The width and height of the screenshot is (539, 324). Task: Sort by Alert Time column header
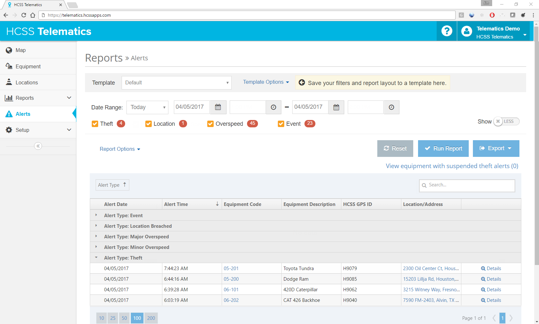point(192,204)
